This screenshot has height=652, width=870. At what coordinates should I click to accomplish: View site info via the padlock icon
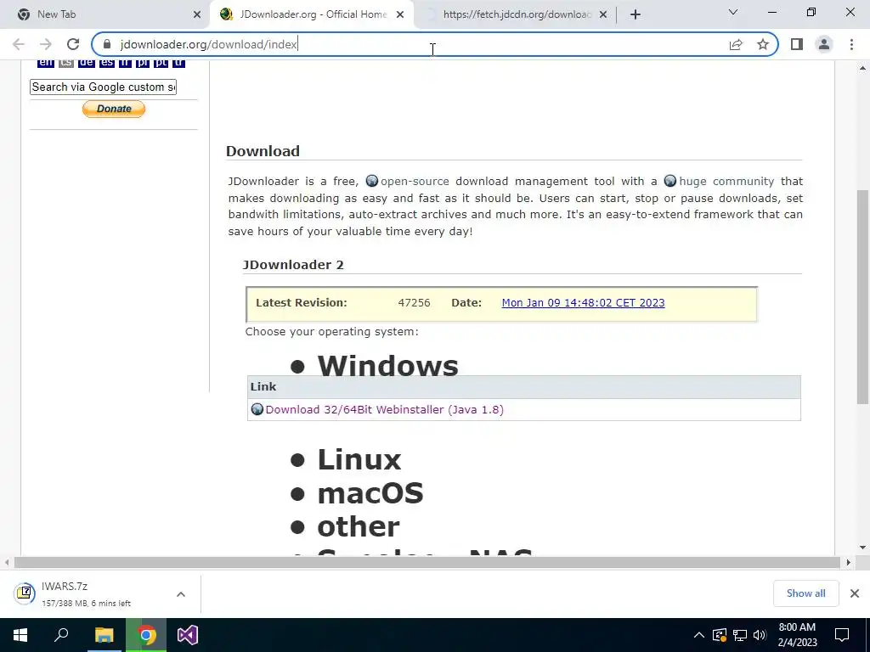click(x=107, y=44)
